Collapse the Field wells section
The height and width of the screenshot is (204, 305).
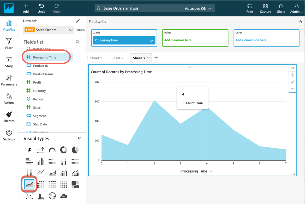(300, 22)
